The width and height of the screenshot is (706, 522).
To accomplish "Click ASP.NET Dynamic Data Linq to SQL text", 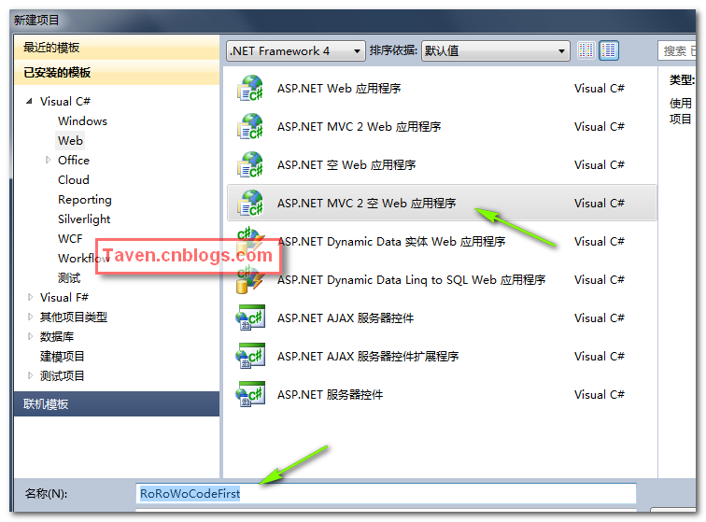I will click(411, 280).
